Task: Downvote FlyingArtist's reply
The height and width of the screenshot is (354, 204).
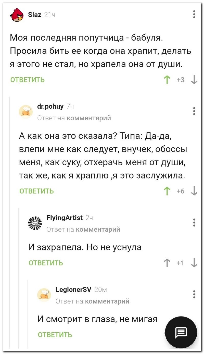Action: 194,263
